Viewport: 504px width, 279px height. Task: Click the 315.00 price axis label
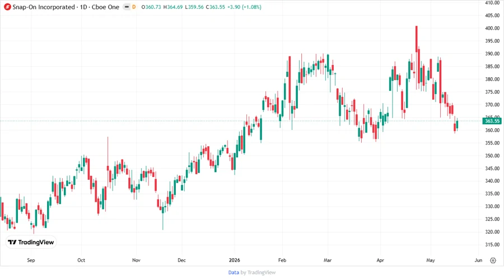(492, 245)
